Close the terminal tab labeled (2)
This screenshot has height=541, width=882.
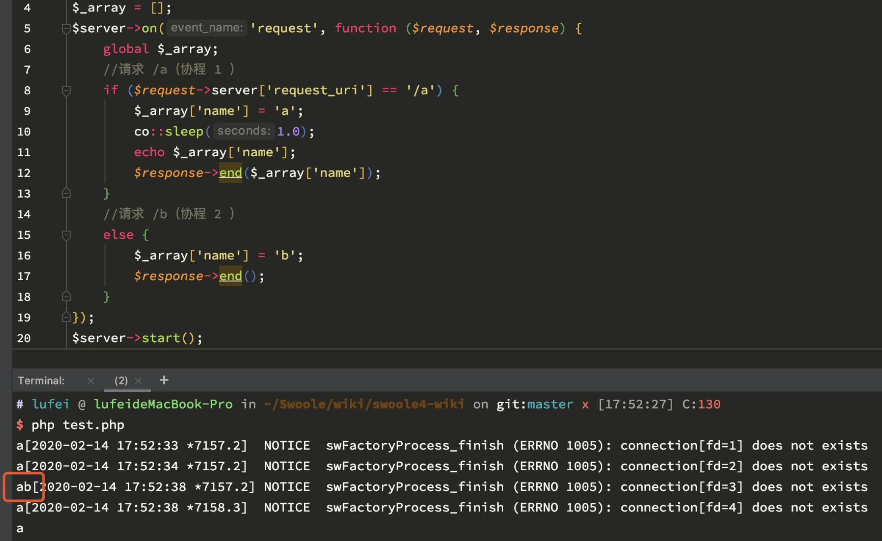[138, 381]
